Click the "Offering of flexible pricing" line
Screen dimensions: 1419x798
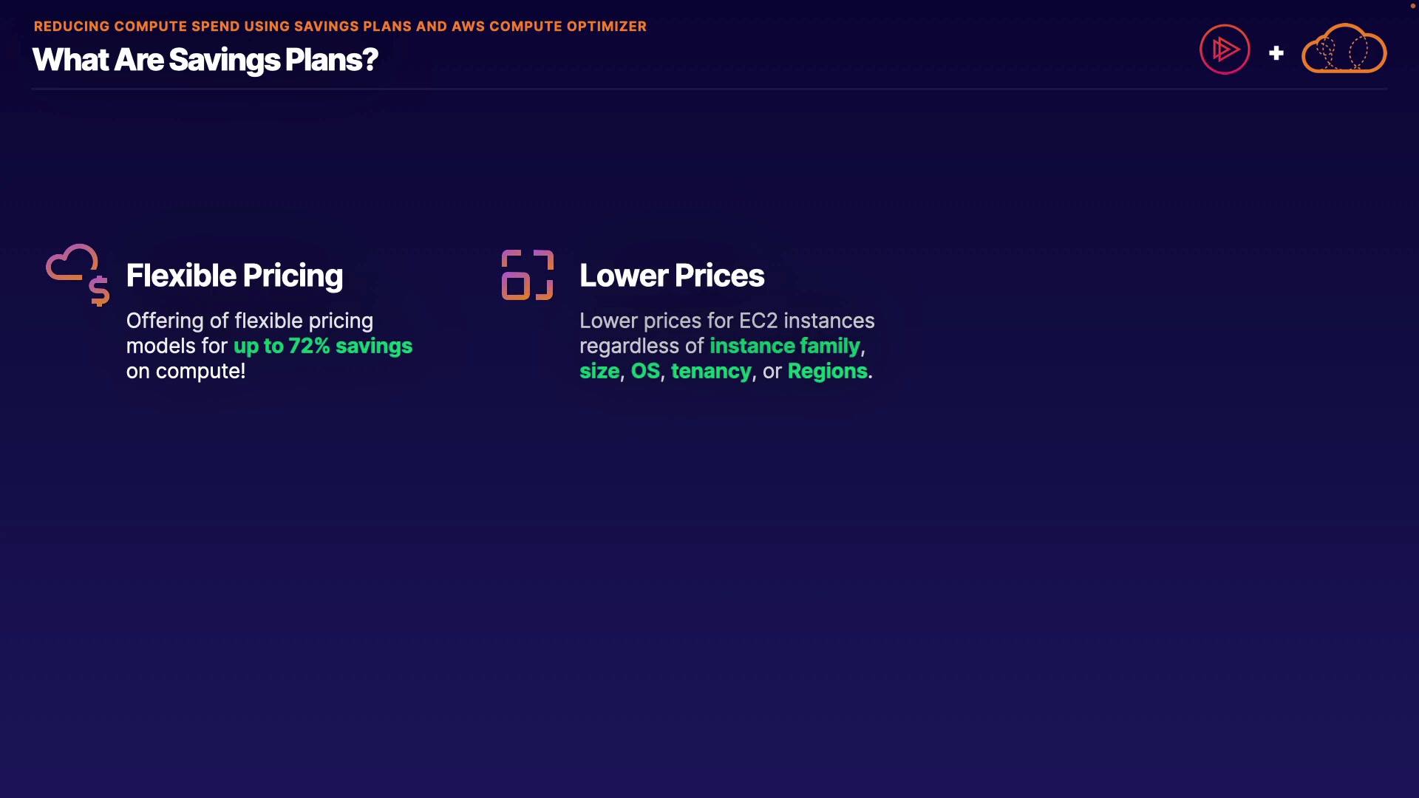[249, 321]
